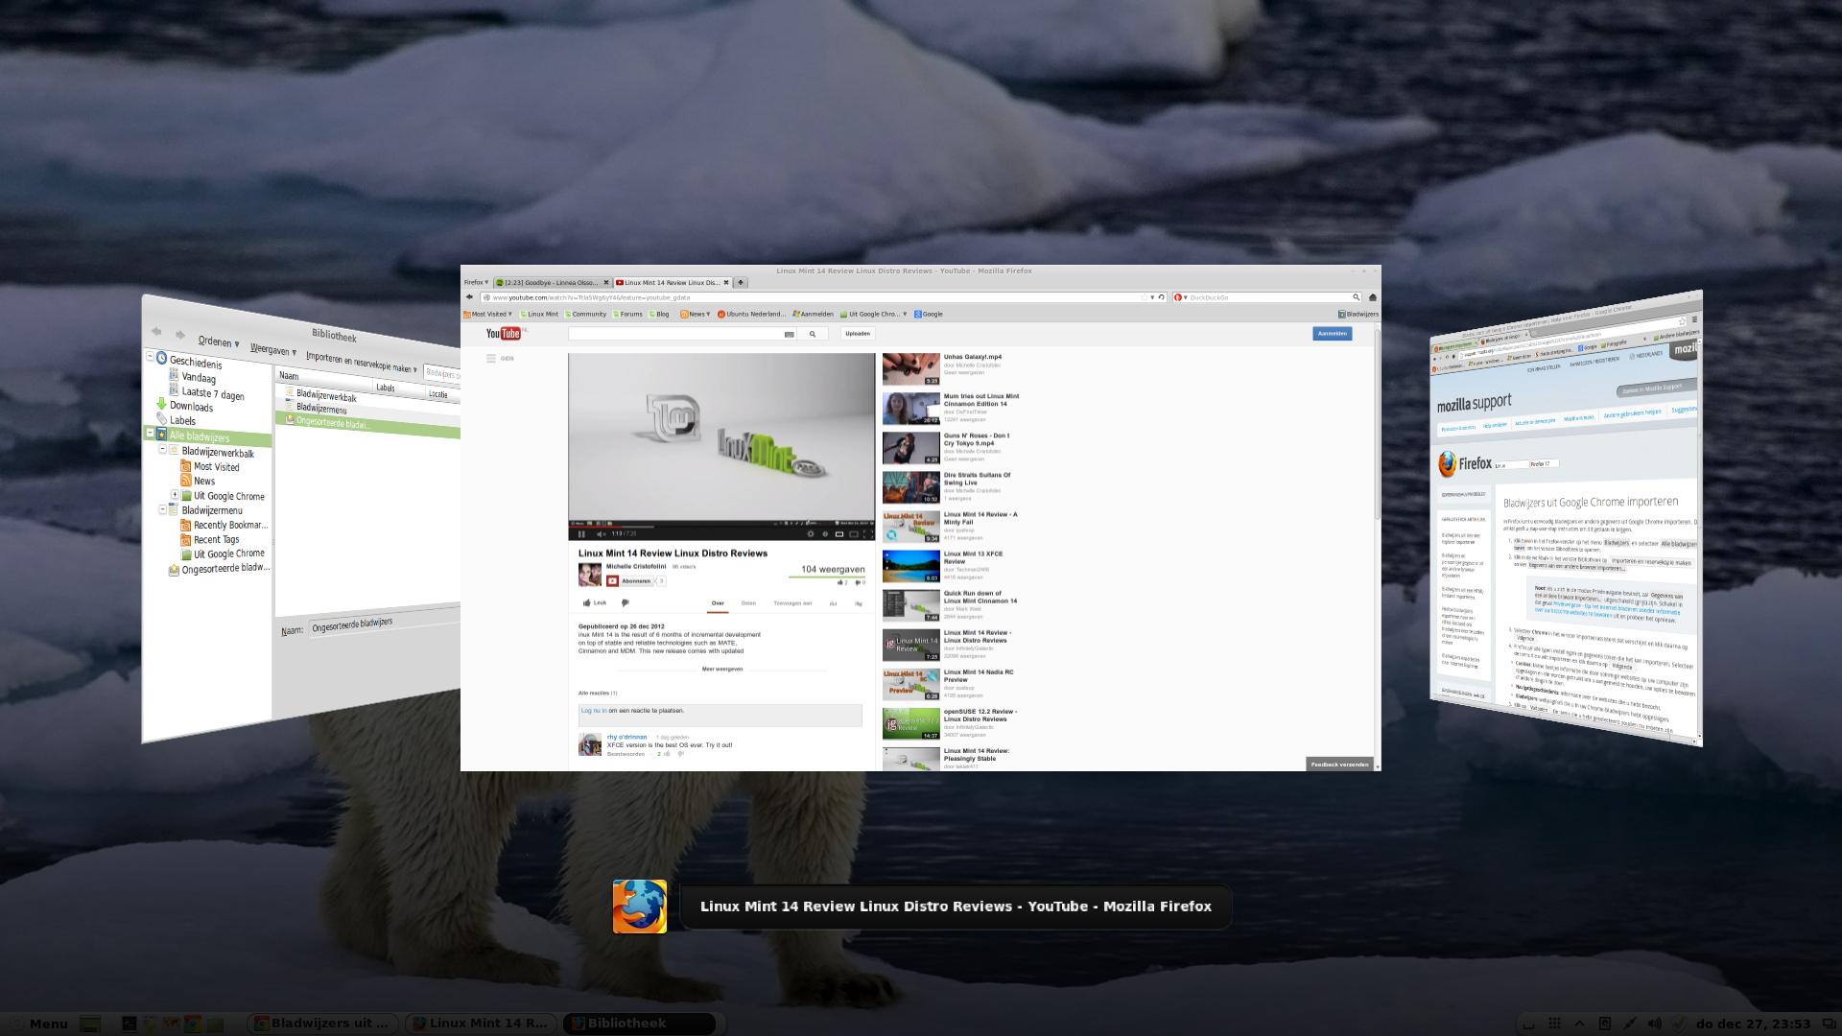Viewport: 1842px width, 1036px height.
Task: Open Michelle Cristofolini channel link
Action: point(636,567)
